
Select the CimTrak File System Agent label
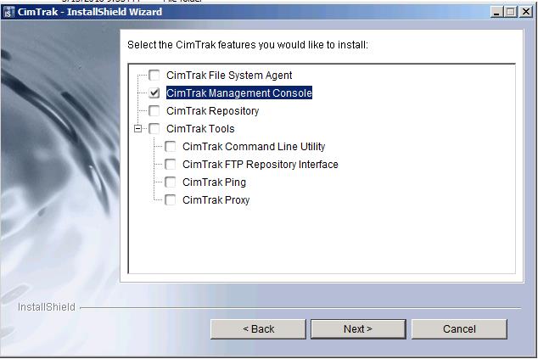tap(229, 76)
